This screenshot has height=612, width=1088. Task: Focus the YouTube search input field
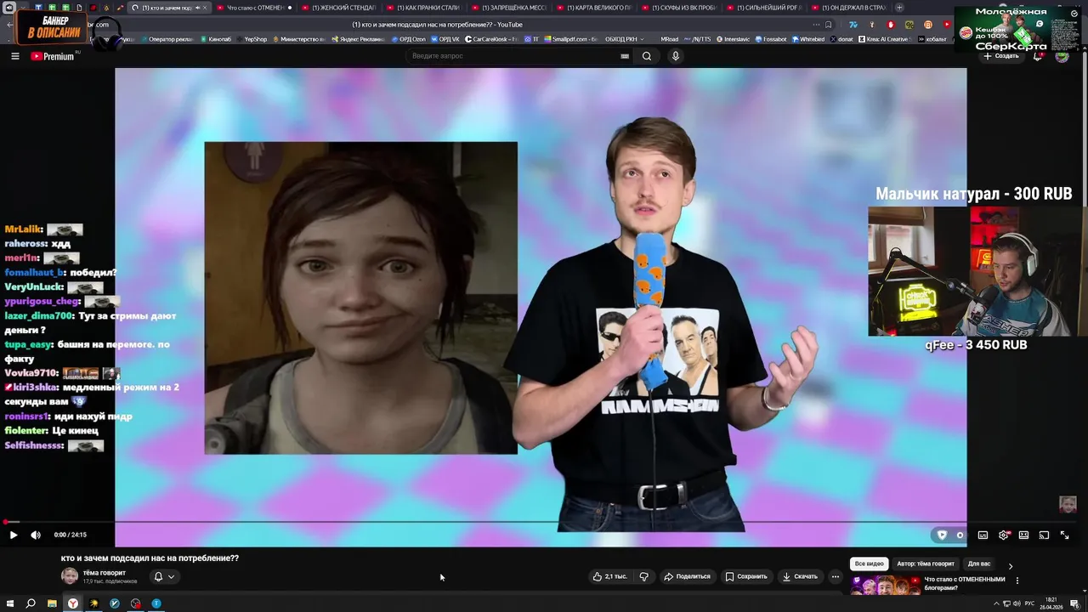514,56
